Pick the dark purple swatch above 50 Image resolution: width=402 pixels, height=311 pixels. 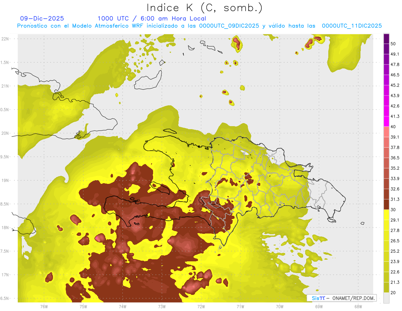[x=386, y=39]
